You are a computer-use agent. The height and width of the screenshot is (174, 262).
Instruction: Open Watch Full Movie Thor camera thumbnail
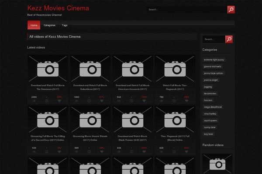coord(175,69)
